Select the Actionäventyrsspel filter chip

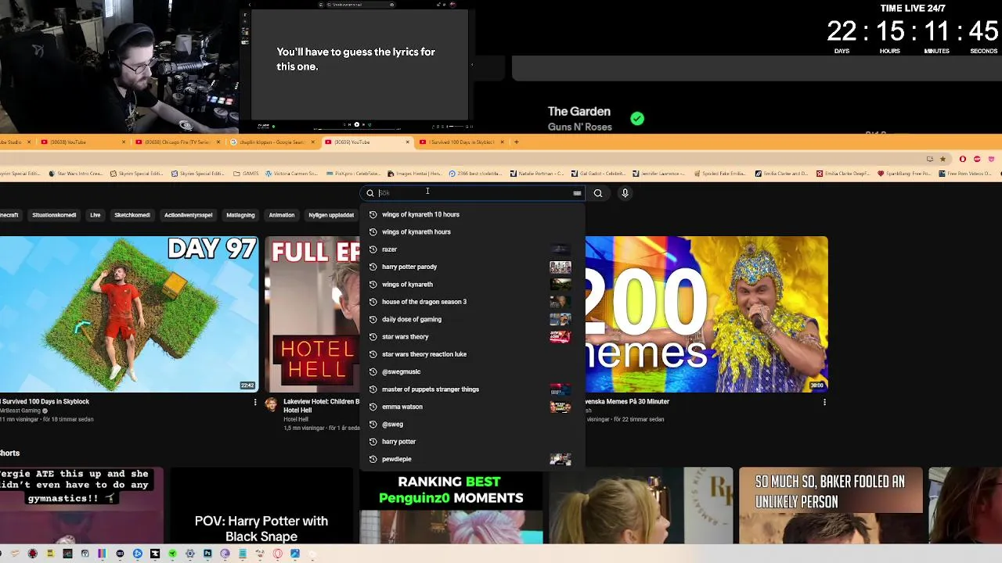188,215
